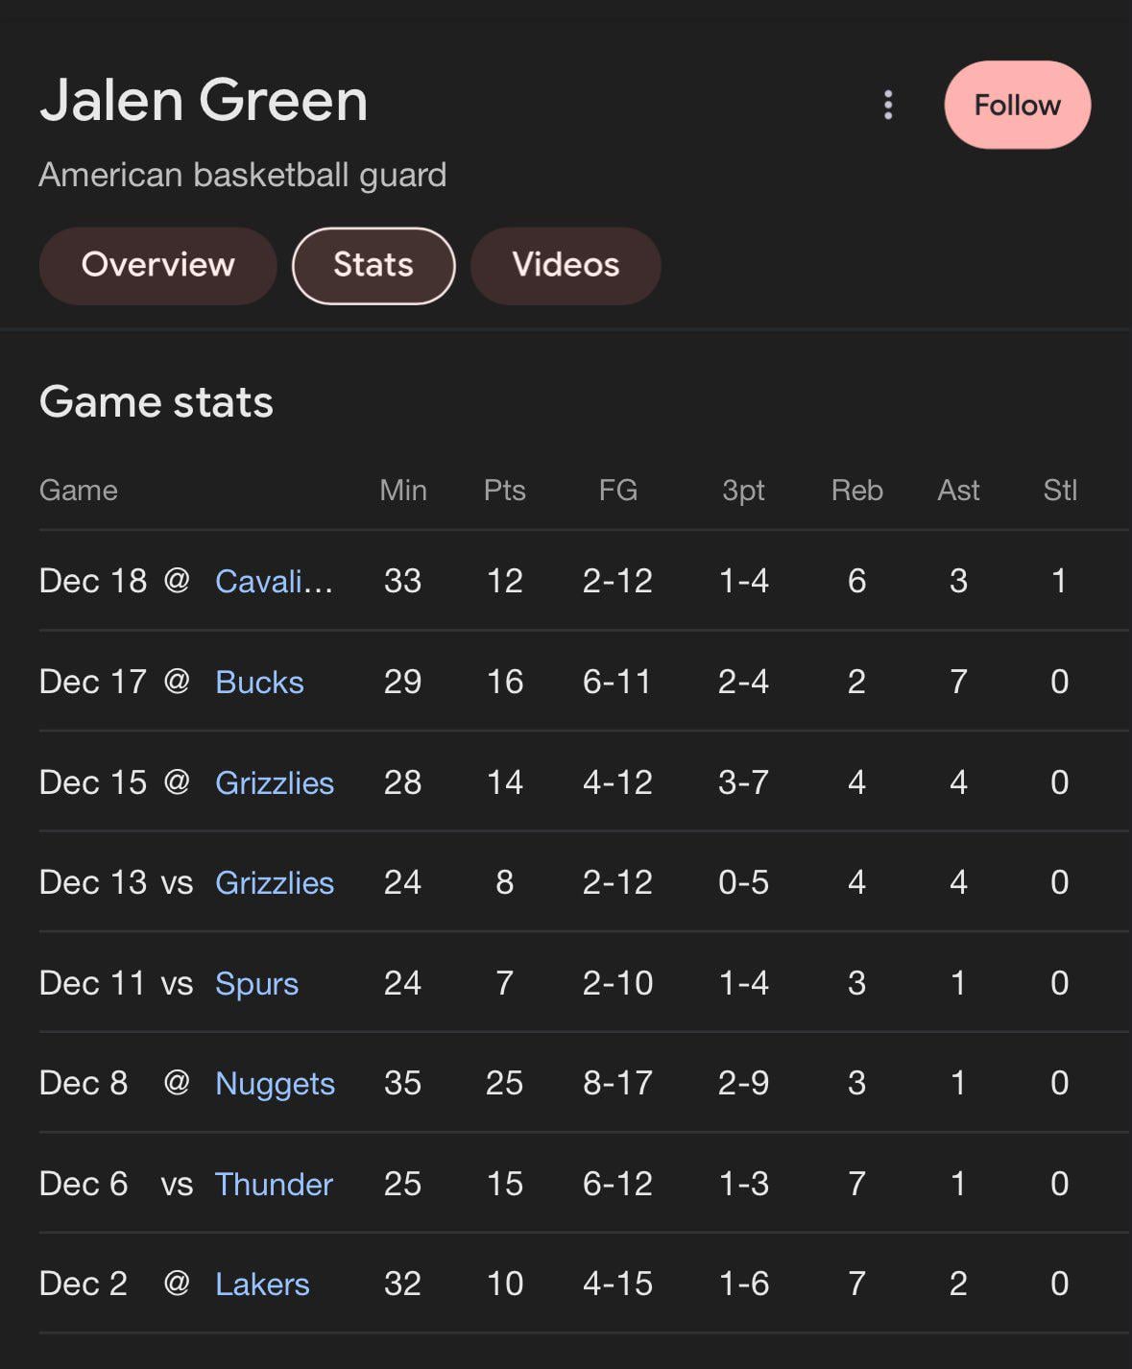Open the Lakers team link
1132x1369 pixels.
tap(262, 1284)
